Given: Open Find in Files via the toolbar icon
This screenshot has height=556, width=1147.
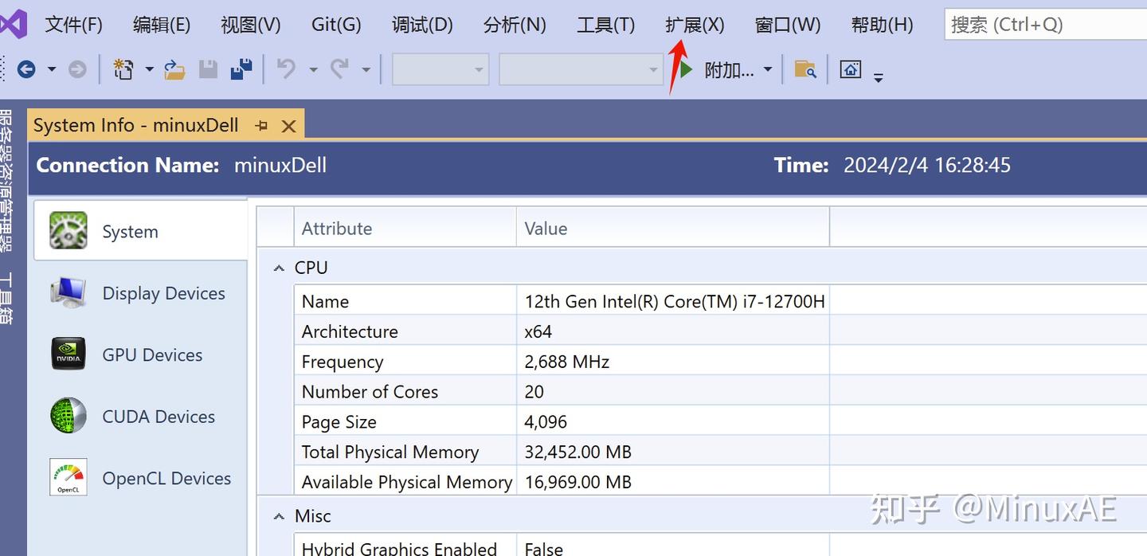Looking at the screenshot, I should 805,70.
